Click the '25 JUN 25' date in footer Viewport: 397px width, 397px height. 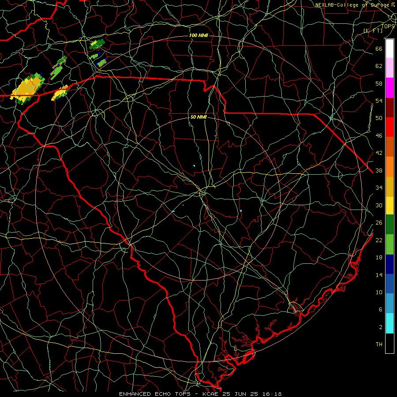click(x=240, y=394)
